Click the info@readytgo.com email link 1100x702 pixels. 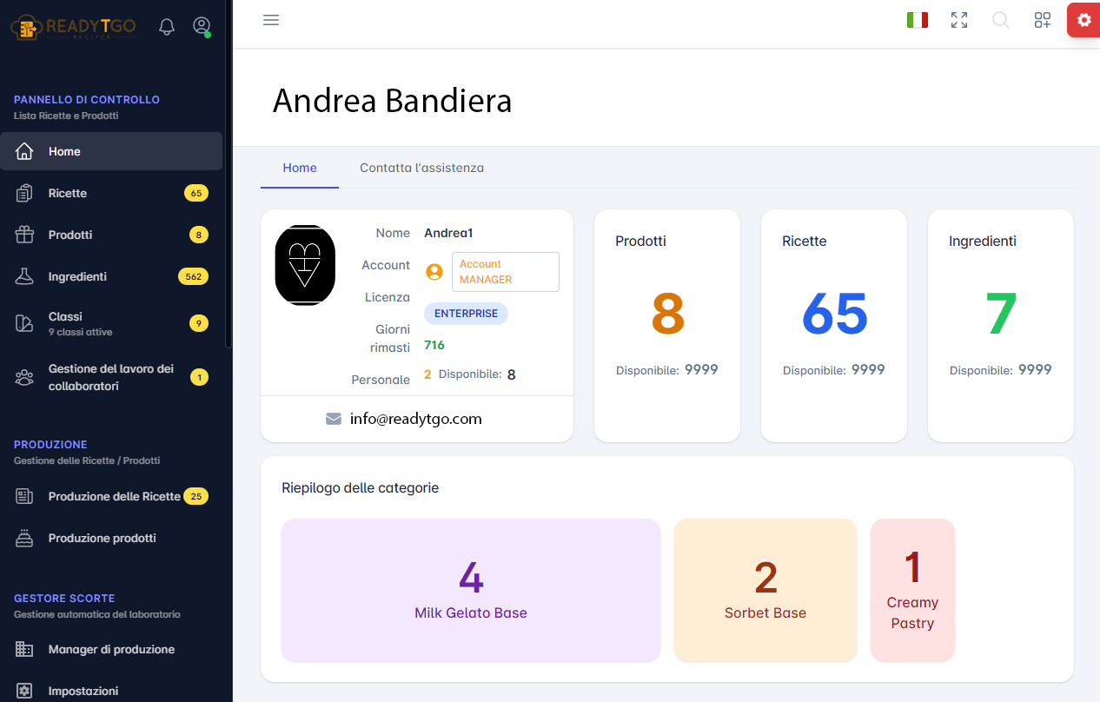pos(415,419)
